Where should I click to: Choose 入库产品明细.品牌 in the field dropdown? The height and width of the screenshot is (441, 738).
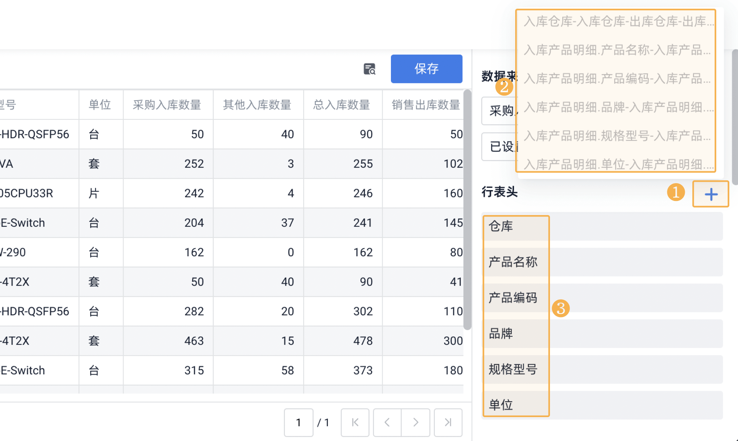click(x=616, y=107)
